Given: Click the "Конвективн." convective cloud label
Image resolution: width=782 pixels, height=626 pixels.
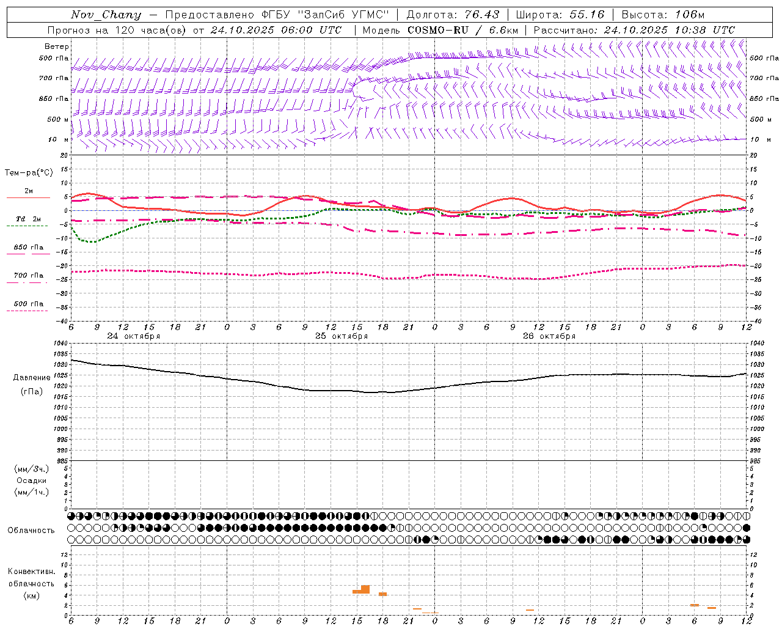Looking at the screenshot, I should pyautogui.click(x=31, y=572).
